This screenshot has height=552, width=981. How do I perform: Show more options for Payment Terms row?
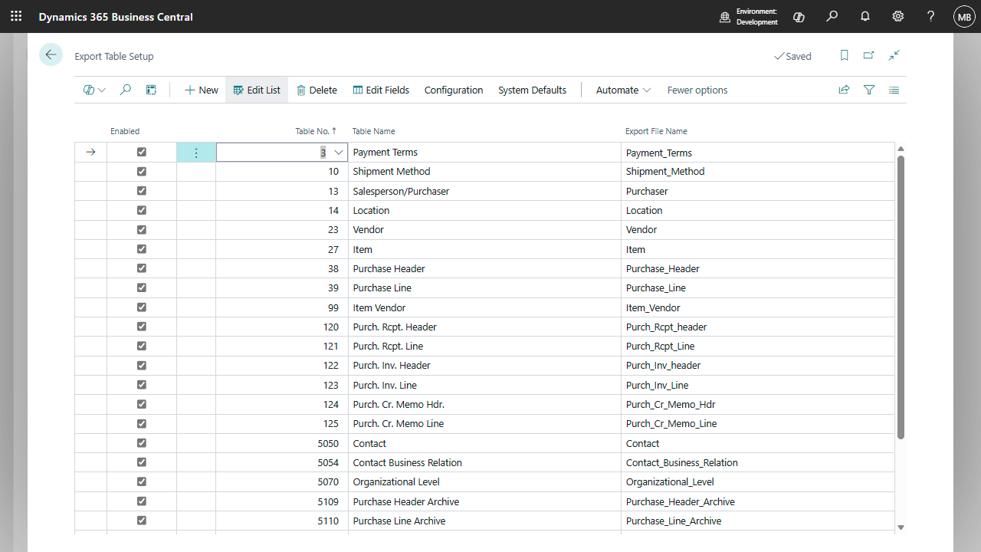point(196,153)
